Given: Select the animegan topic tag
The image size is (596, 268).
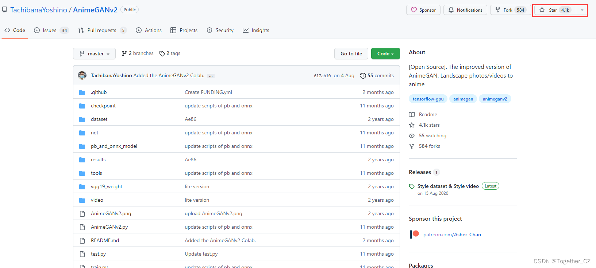Looking at the screenshot, I should (x=463, y=99).
